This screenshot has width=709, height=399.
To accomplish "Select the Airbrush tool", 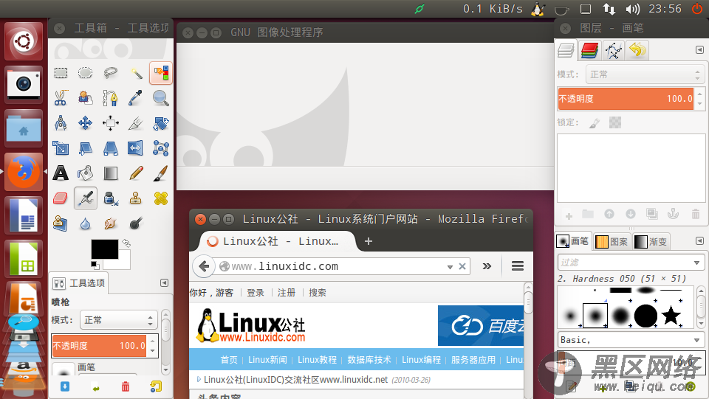I will pyautogui.click(x=86, y=198).
